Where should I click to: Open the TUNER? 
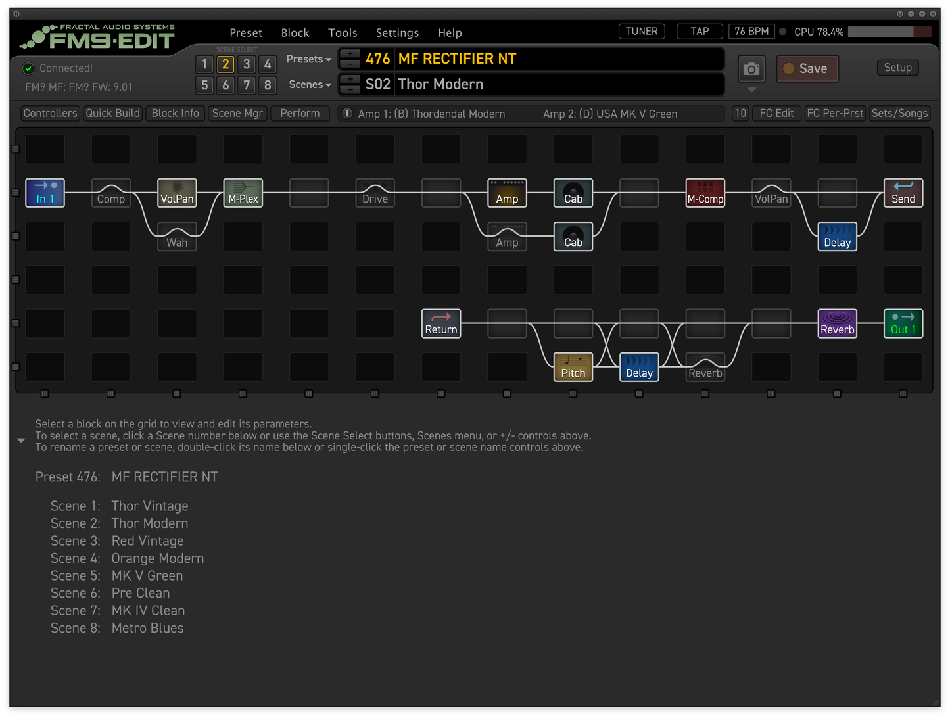(x=642, y=32)
